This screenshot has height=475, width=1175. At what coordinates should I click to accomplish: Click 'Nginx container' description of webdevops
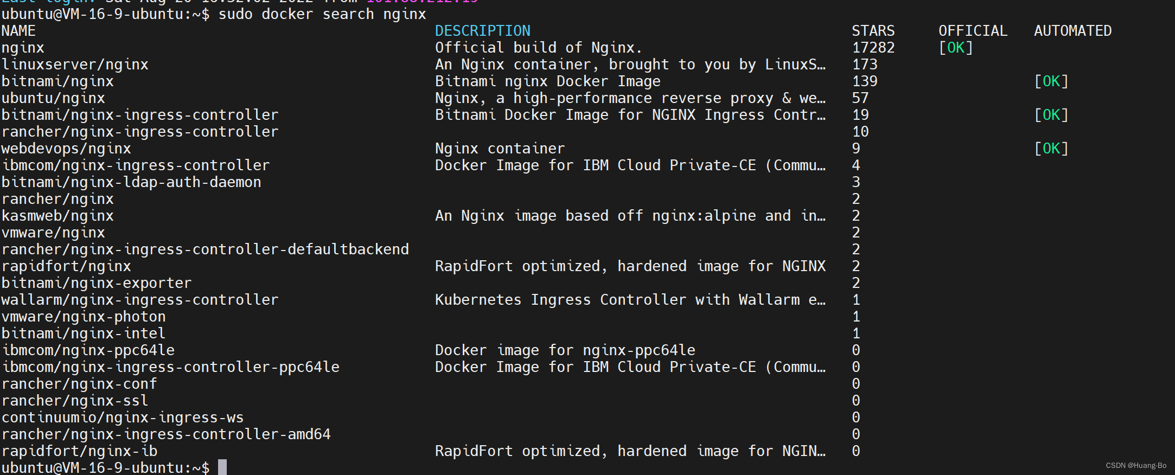pyautogui.click(x=500, y=149)
